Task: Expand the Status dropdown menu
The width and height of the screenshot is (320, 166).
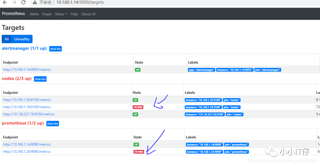Action: [61, 14]
